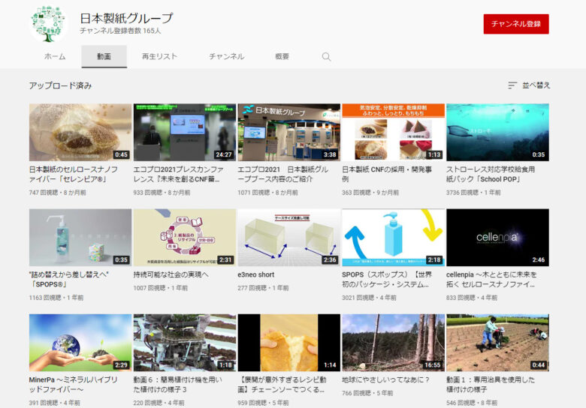586x408 pixels.
Task: Play the underwater School POP thumbnail
Action: pyautogui.click(x=497, y=133)
